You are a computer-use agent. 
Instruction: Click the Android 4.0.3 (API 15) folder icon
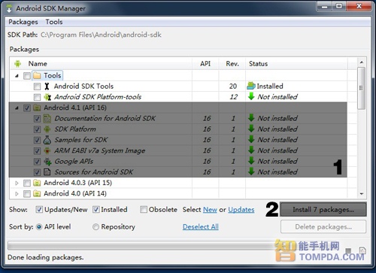point(37,183)
